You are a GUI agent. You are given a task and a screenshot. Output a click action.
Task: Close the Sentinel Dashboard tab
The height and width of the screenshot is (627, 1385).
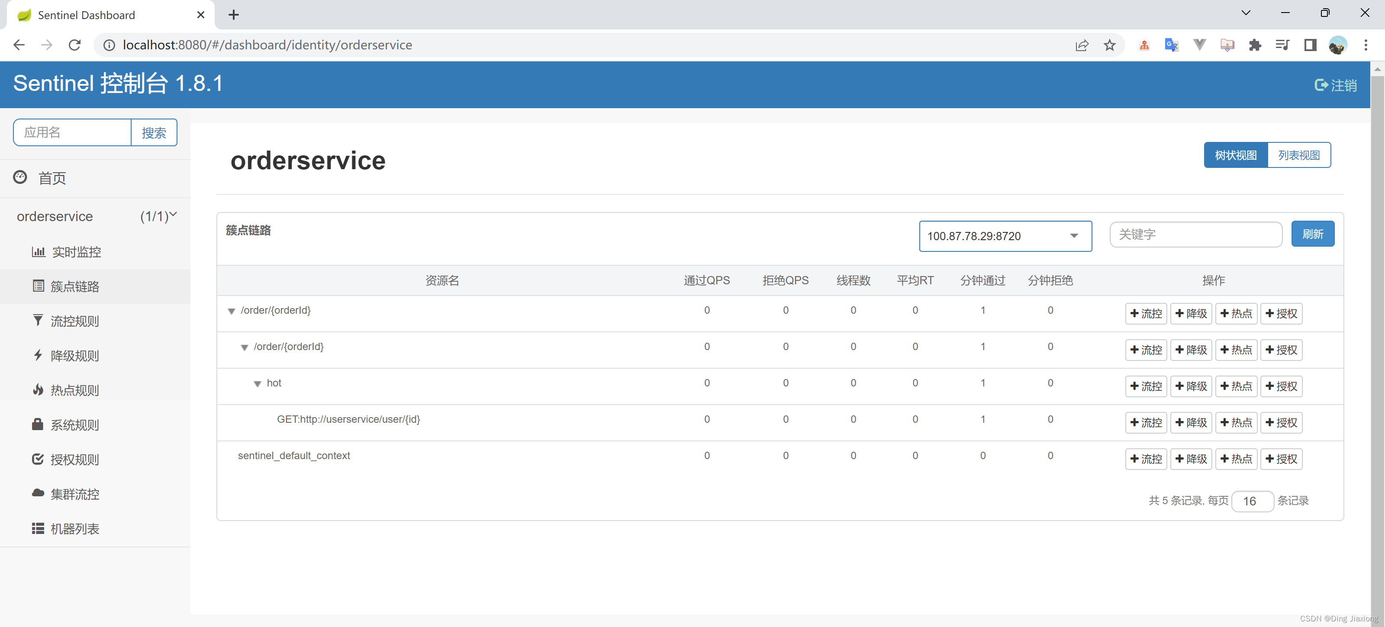click(x=200, y=15)
